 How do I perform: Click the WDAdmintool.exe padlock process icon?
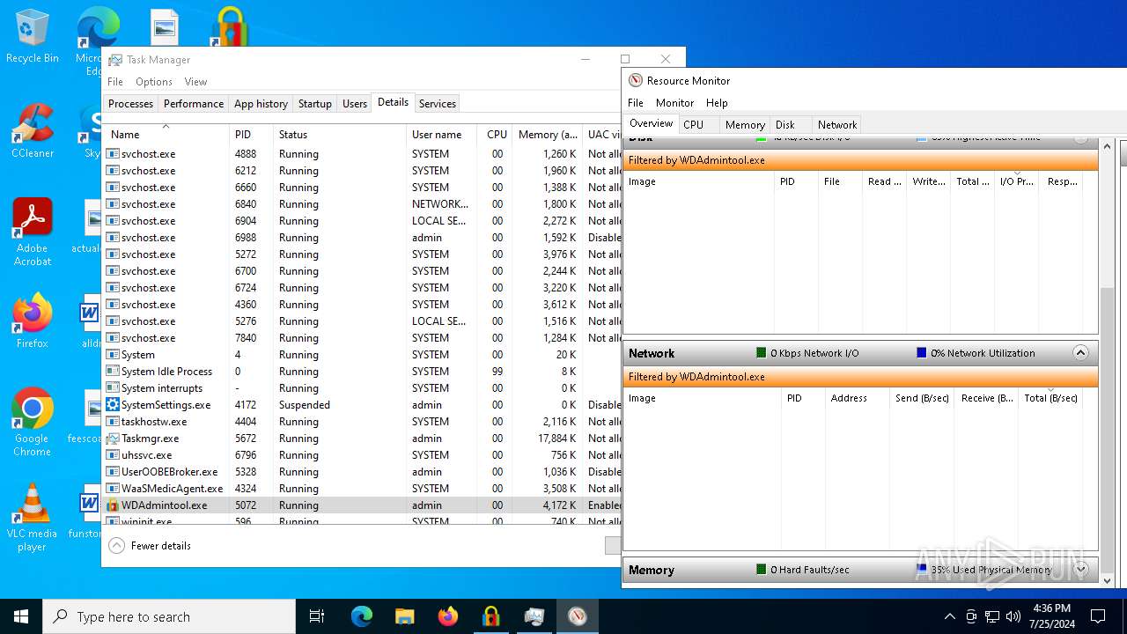(x=113, y=505)
